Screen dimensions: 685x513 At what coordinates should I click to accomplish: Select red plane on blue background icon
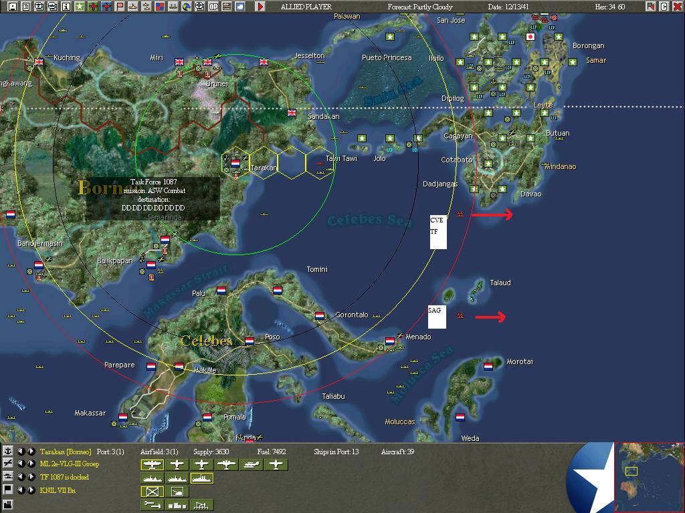[x=106, y=6]
